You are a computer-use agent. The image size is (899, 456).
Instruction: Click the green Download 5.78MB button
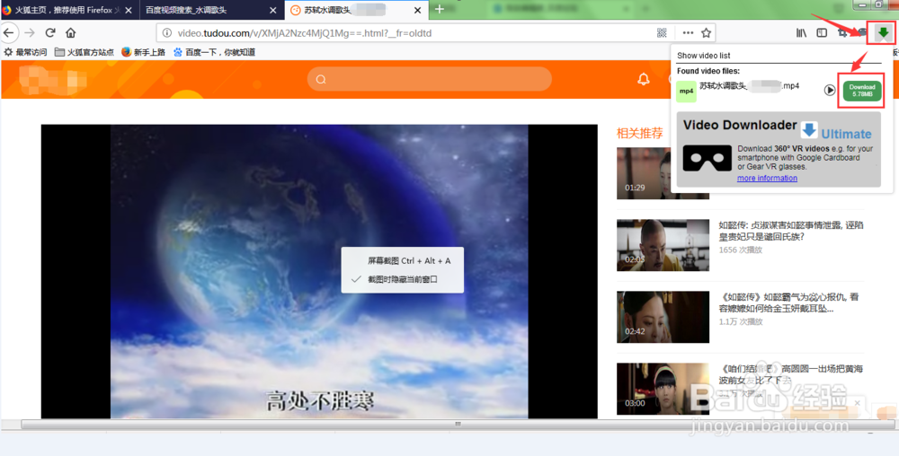(x=862, y=91)
